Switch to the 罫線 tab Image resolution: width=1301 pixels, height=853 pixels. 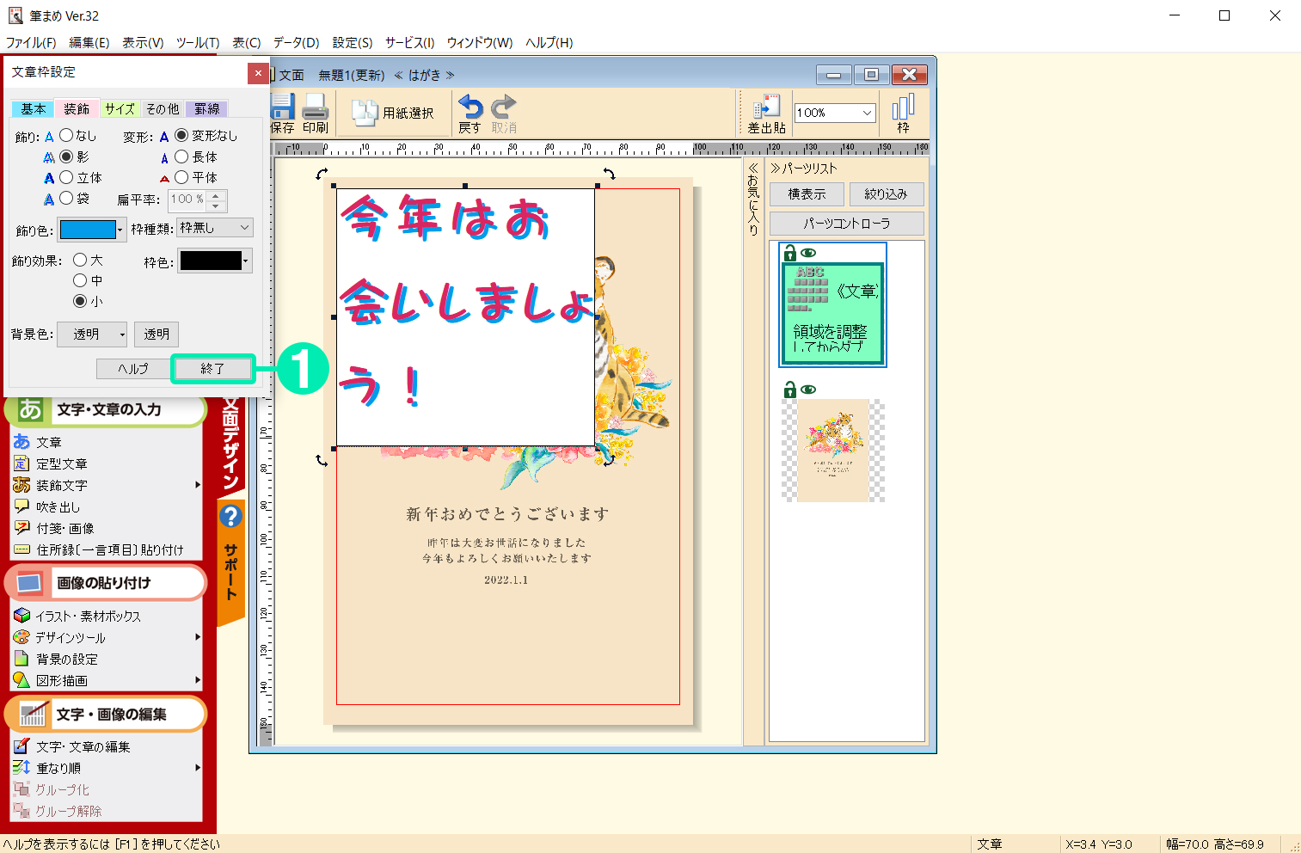click(x=207, y=108)
